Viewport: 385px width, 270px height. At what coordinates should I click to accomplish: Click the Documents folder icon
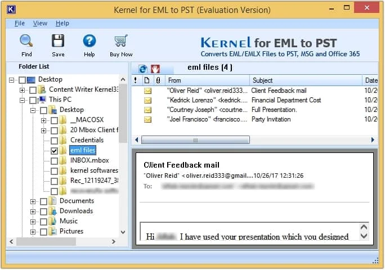(x=52, y=201)
